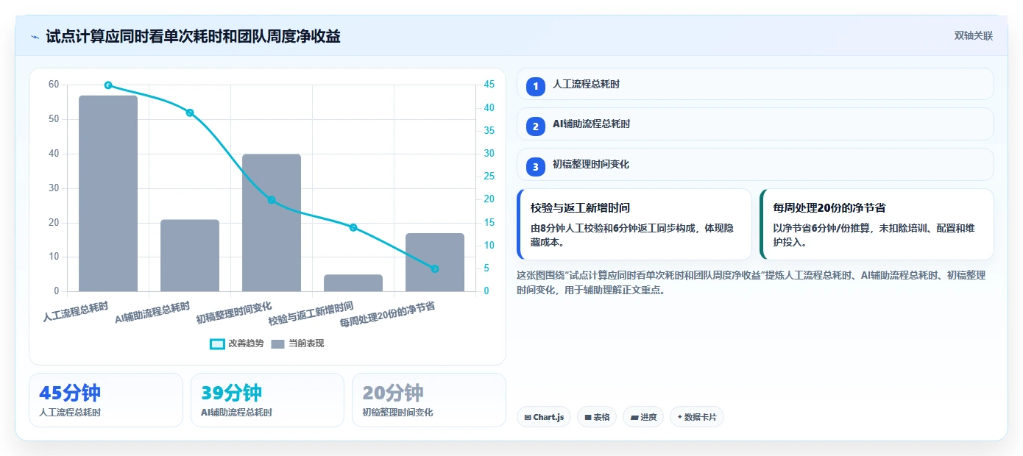Viewport: 1023px width, 456px height.
Task: Click the trend line point at value 20
Action: (272, 200)
